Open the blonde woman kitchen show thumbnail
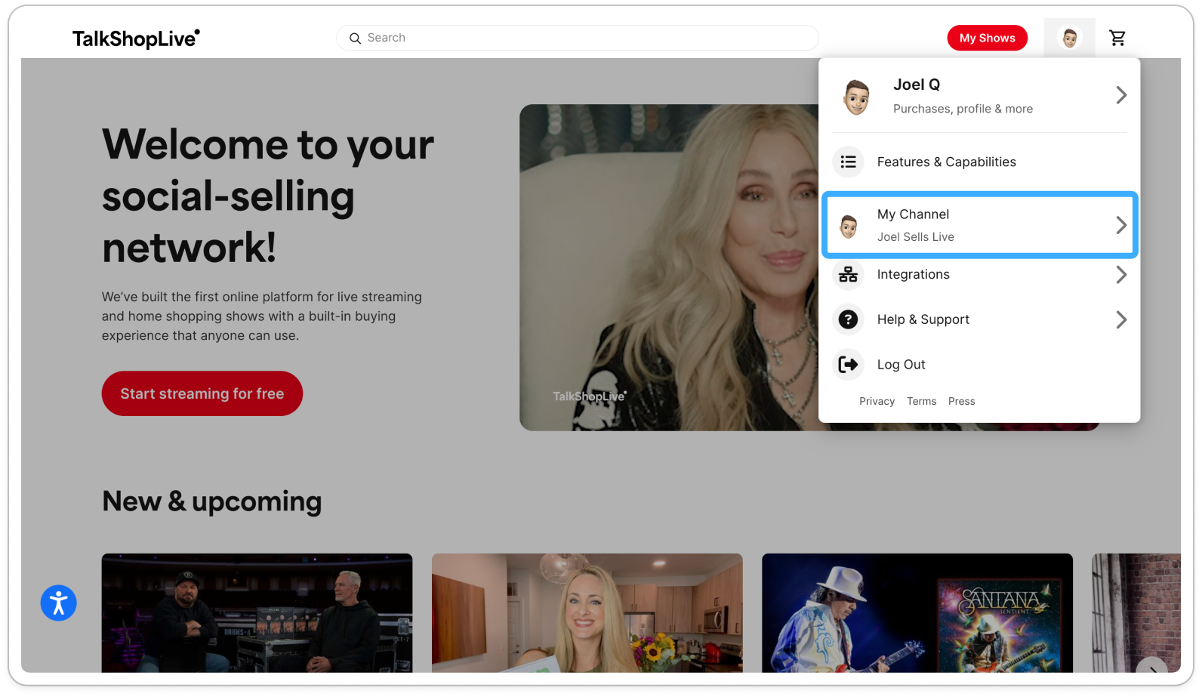 coord(587,613)
